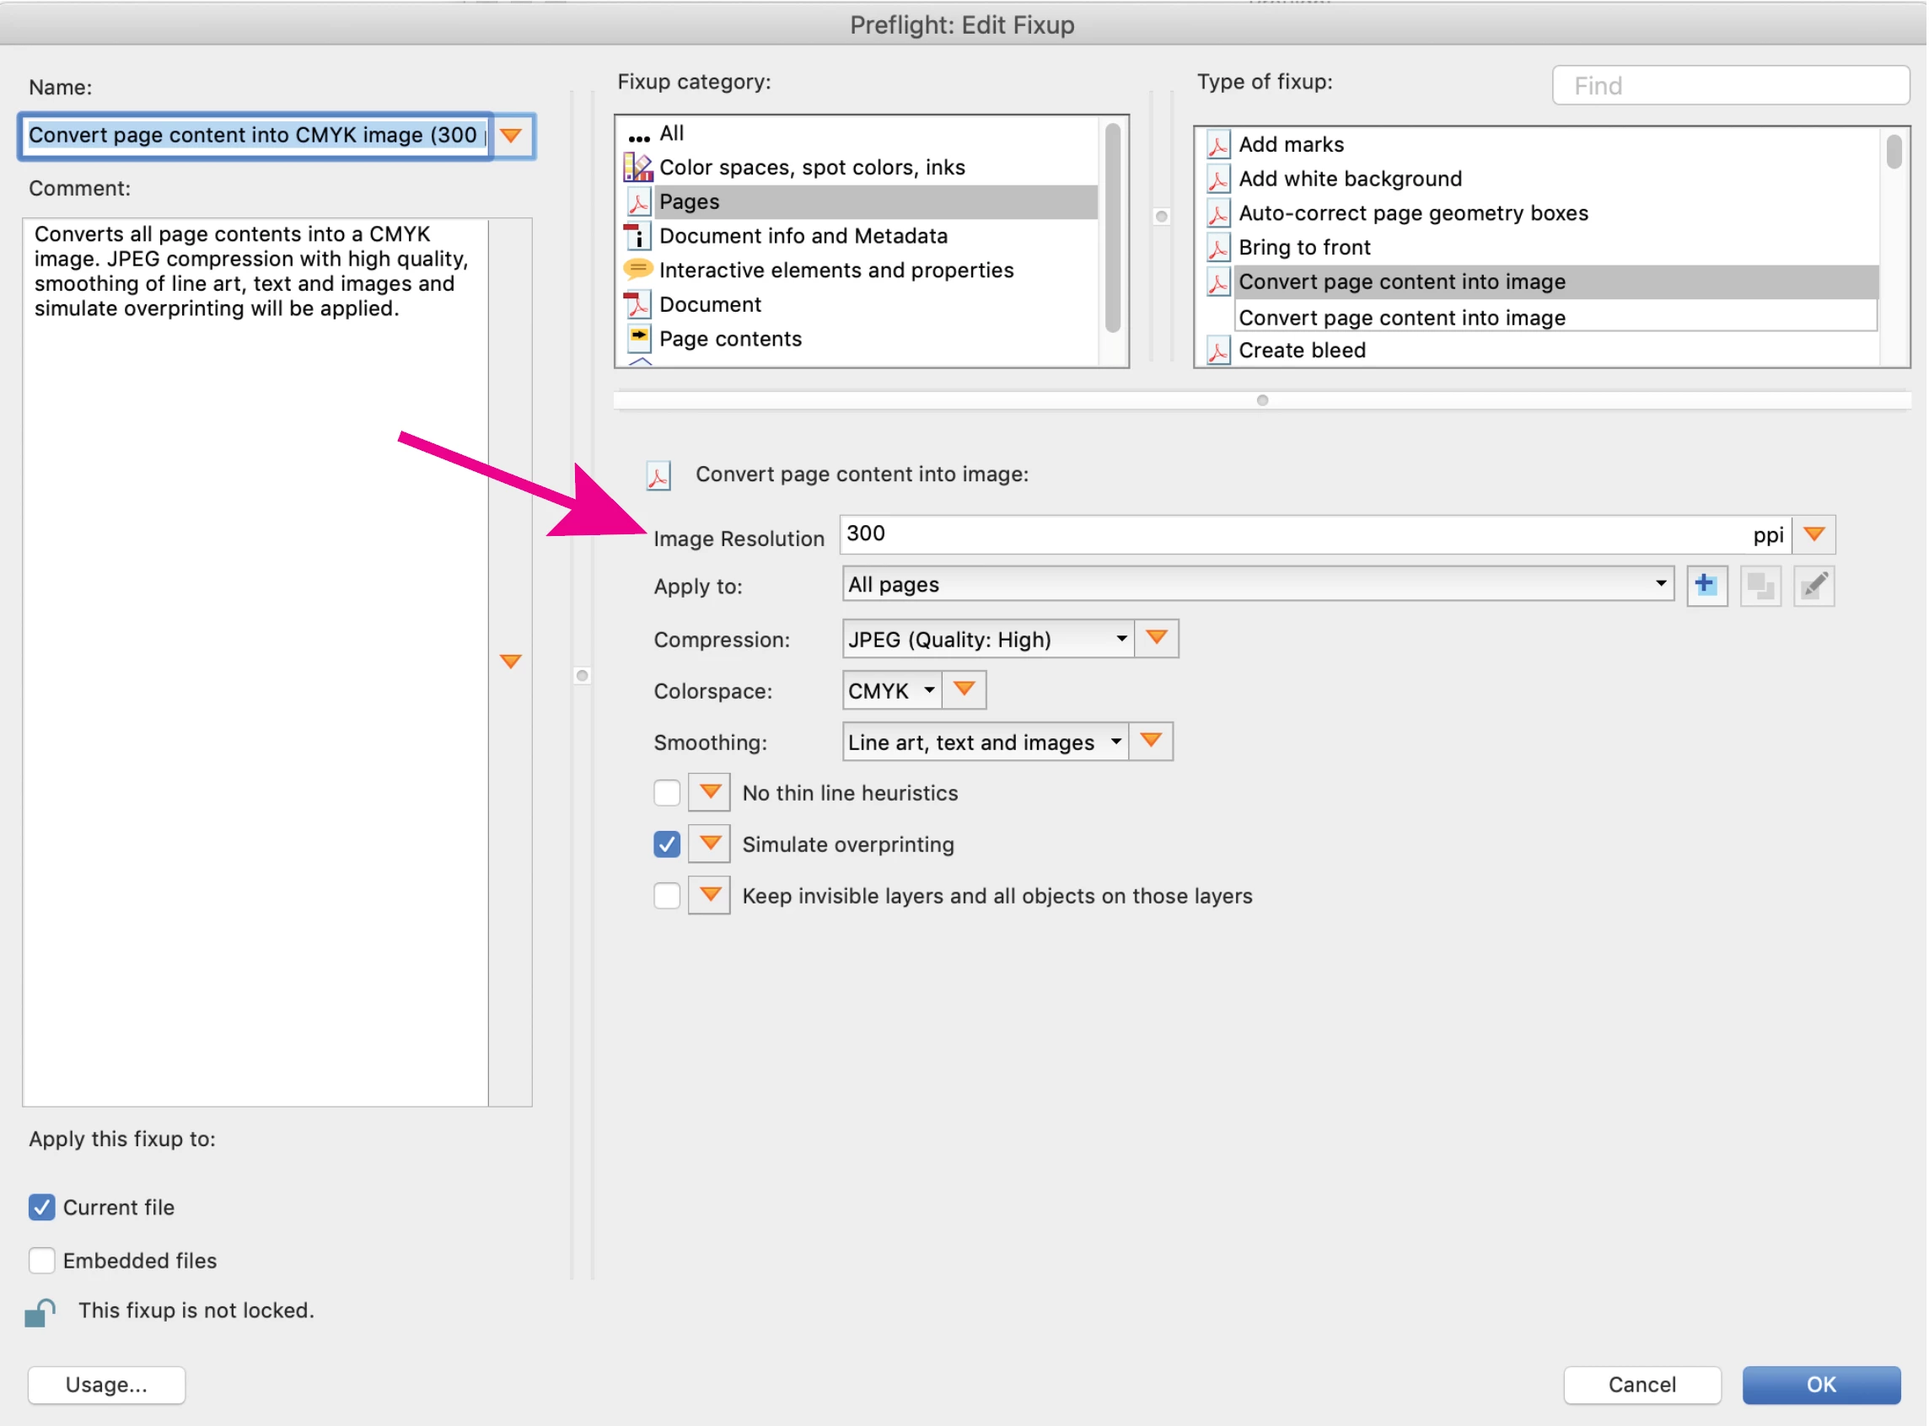Select Add white background fixup type

click(x=1351, y=179)
